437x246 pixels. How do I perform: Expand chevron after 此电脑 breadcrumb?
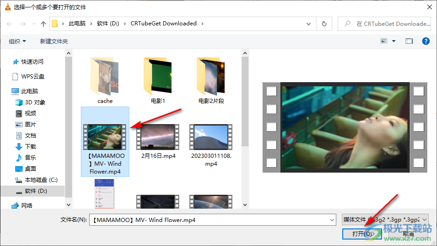point(91,24)
